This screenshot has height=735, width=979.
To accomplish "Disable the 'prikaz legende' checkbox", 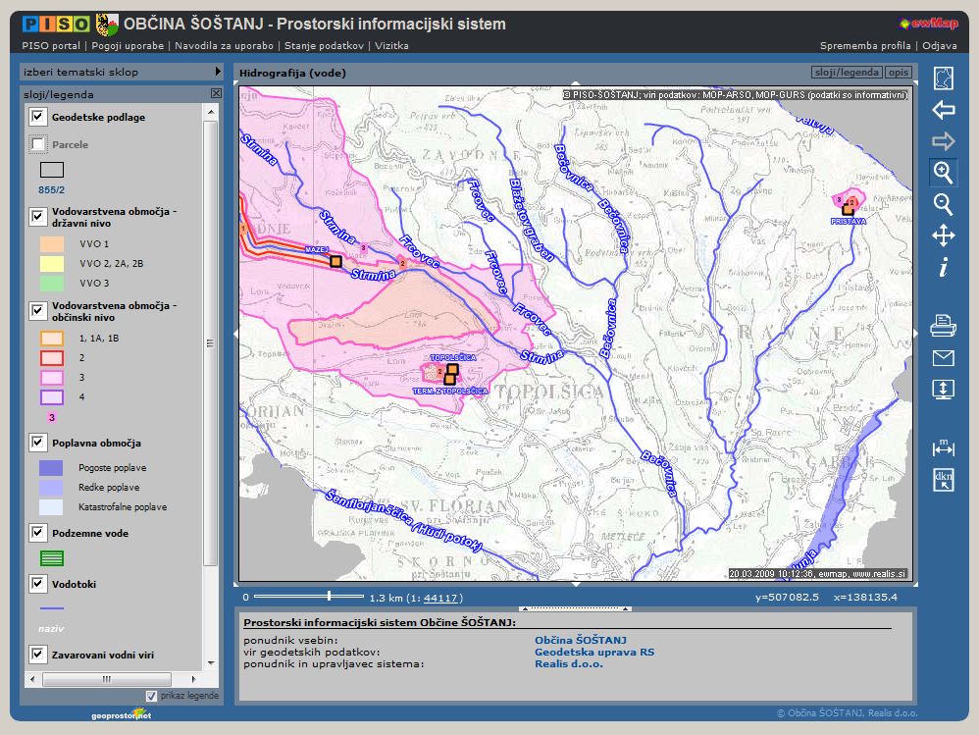I will click(151, 696).
